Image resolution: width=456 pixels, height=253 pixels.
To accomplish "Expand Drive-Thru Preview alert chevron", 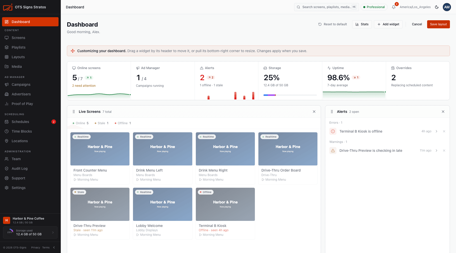I will click(436, 151).
